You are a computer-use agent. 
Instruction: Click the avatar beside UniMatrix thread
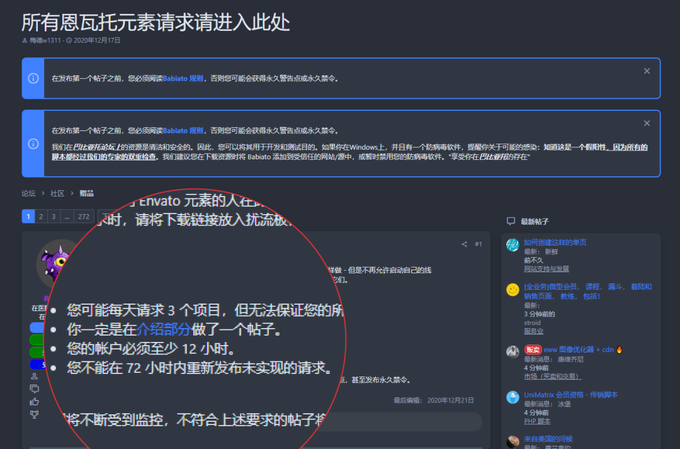(x=513, y=397)
